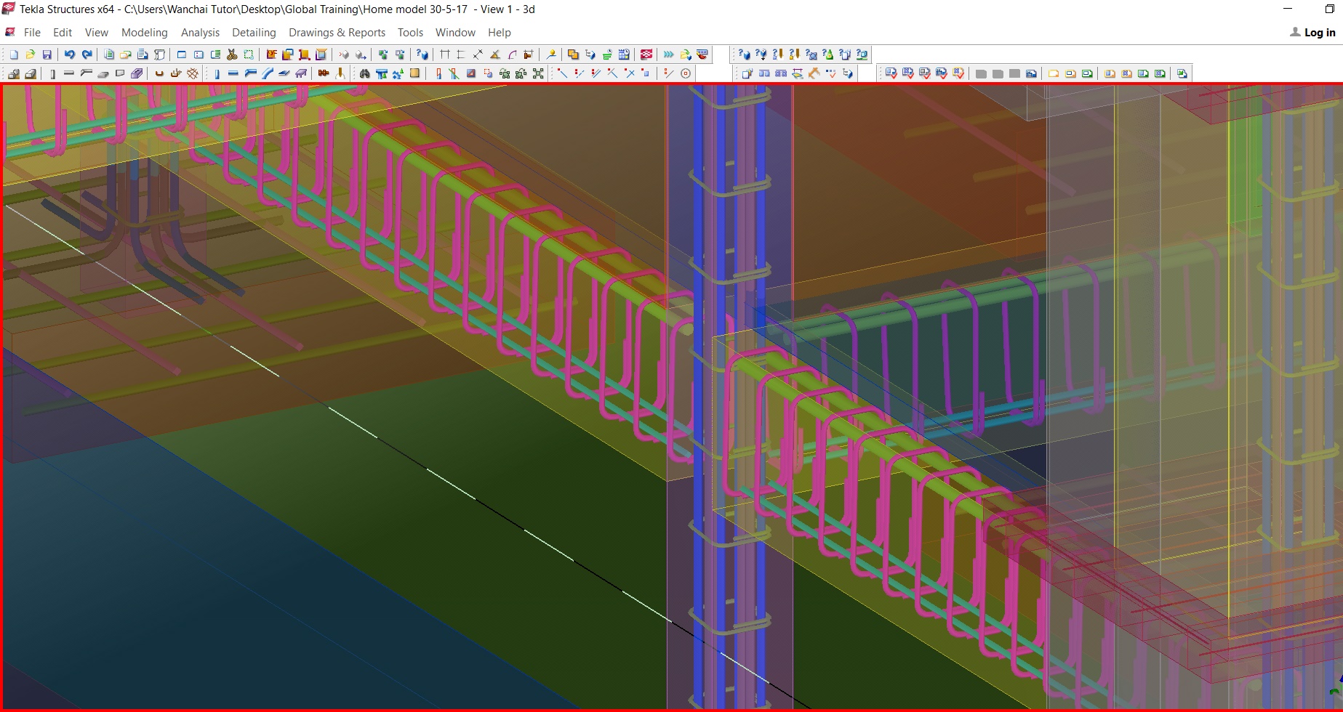Select the Create concrete polybeam tool
The height and width of the screenshot is (712, 1343).
(x=86, y=73)
